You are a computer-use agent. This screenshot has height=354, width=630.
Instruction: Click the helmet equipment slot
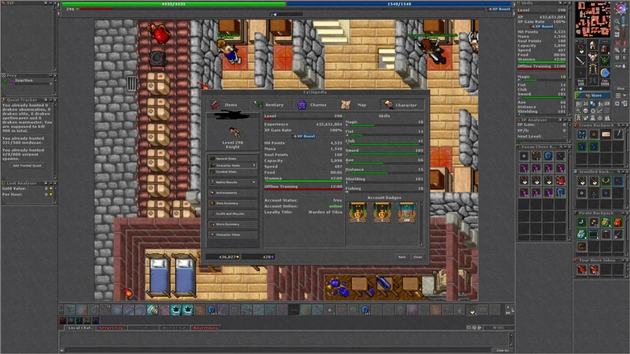pyautogui.click(x=593, y=45)
